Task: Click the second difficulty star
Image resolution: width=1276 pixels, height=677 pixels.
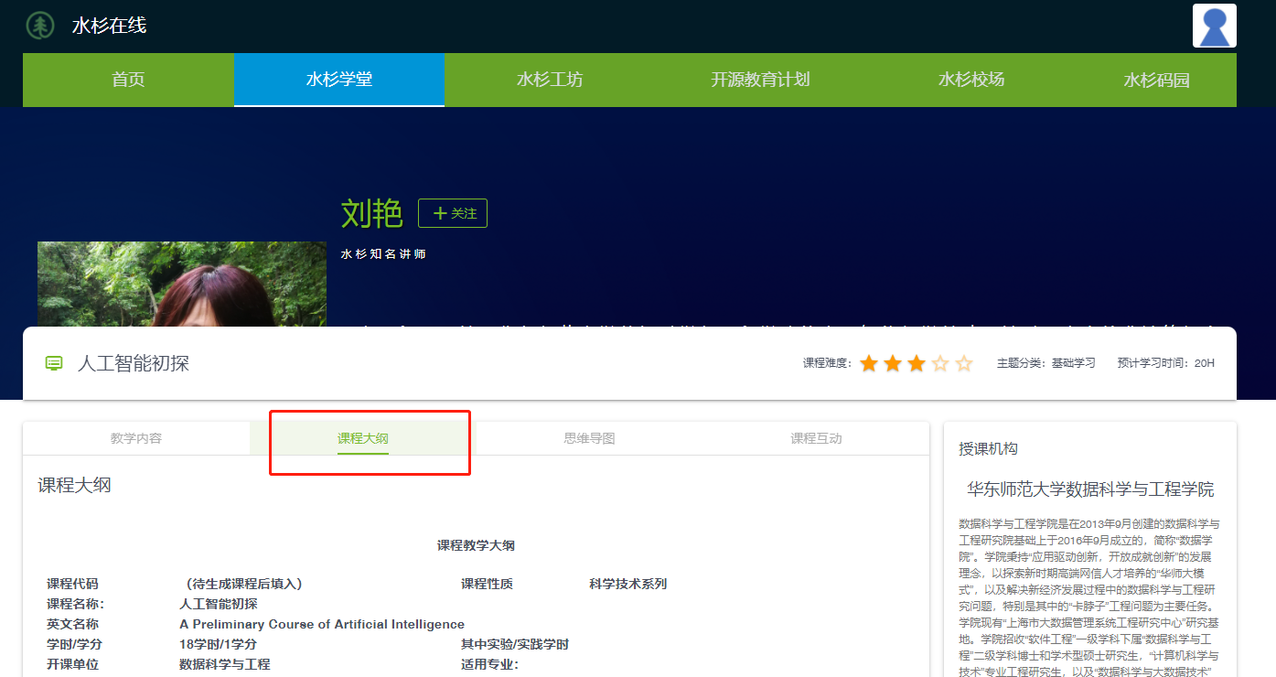Action: click(893, 364)
